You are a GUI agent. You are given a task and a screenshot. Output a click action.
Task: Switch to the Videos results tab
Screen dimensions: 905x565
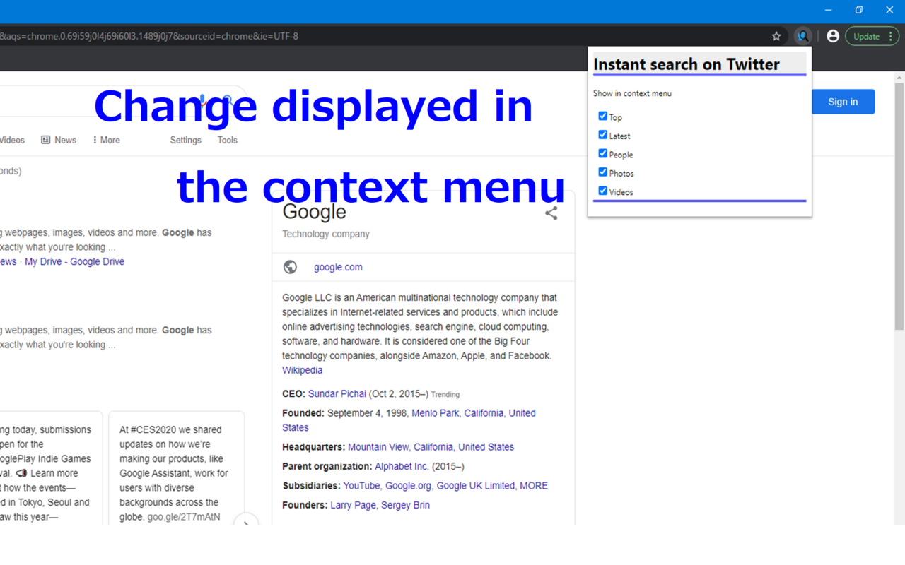[x=12, y=140]
